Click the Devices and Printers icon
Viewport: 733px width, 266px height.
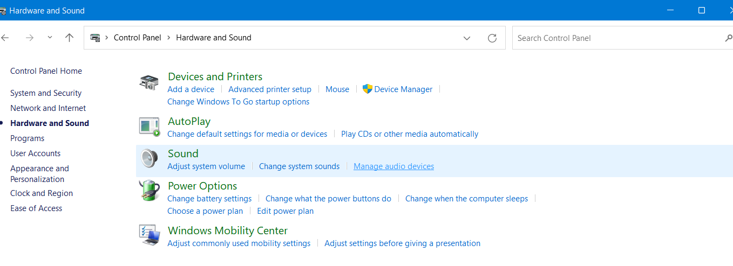click(x=150, y=83)
